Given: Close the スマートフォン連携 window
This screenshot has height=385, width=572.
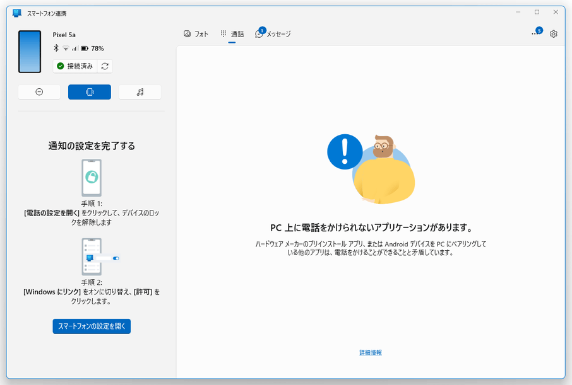Looking at the screenshot, I should (556, 13).
